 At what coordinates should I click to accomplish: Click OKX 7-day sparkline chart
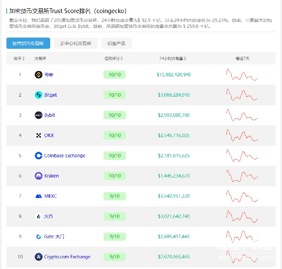pos(242,135)
